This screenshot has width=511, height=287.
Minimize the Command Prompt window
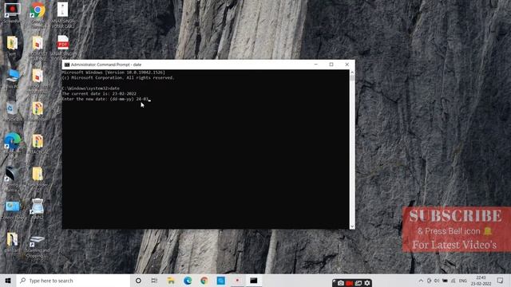316,65
